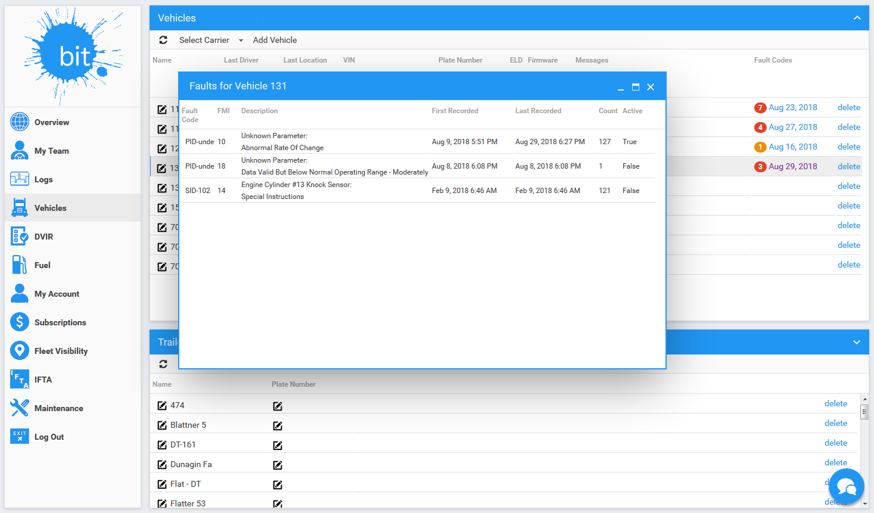Image resolution: width=874 pixels, height=513 pixels.
Task: Go to Maintenance menu item
Action: click(x=59, y=408)
